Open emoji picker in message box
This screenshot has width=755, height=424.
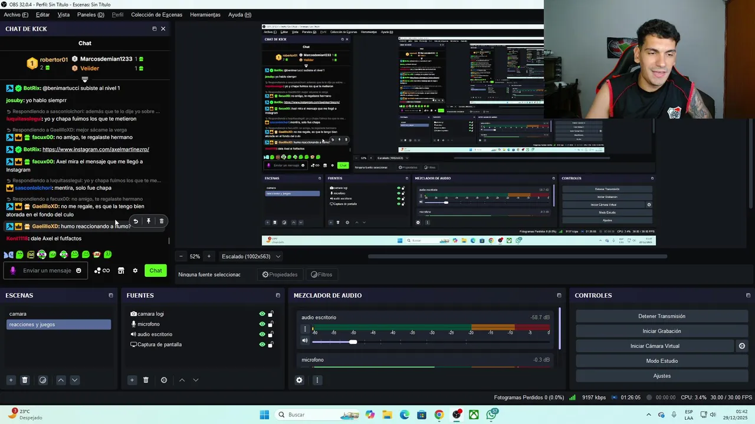click(78, 271)
